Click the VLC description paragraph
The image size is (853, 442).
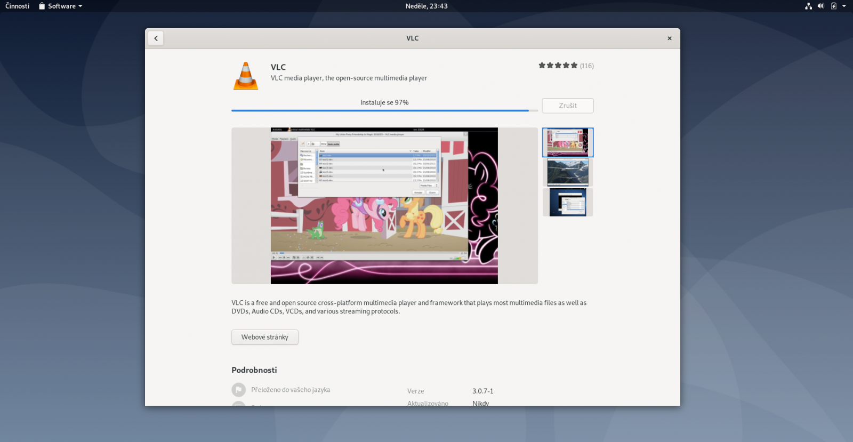click(409, 307)
